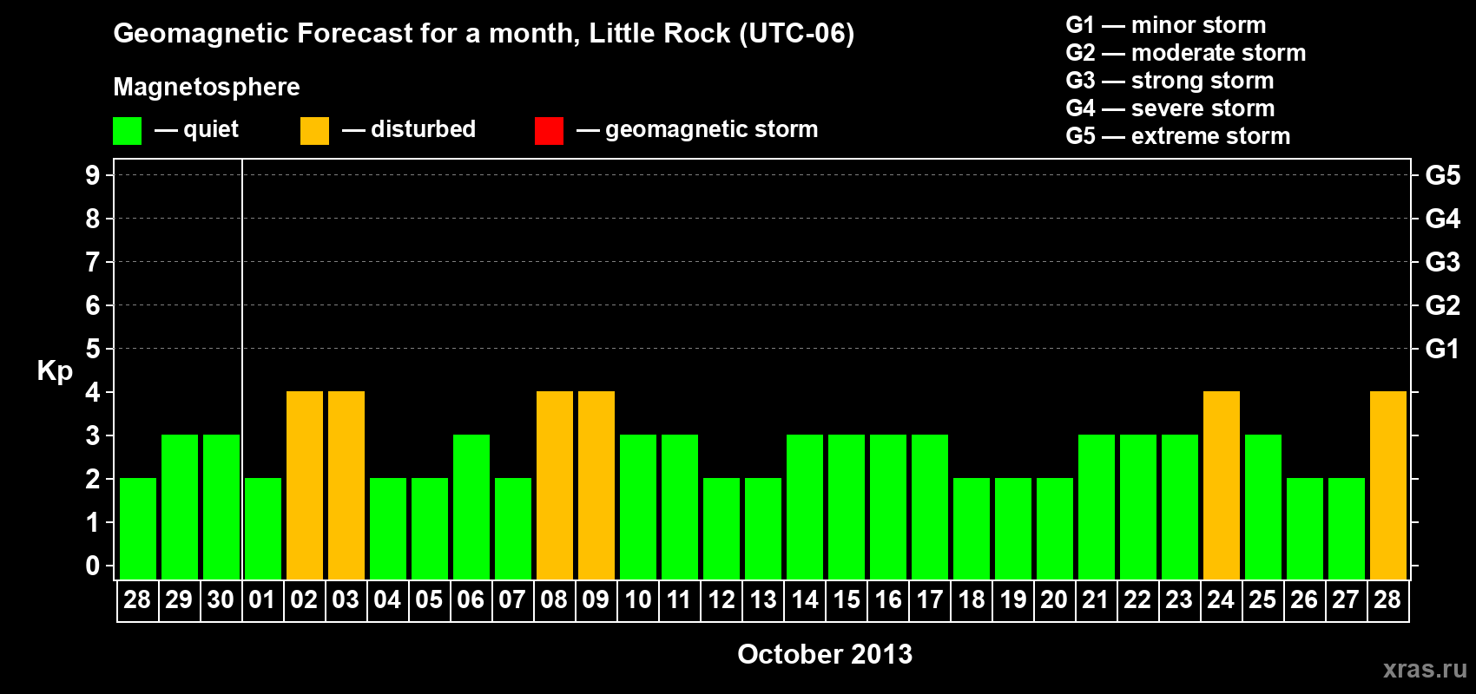Click the 'G2 — moderate storm' legend line

click(x=1185, y=53)
